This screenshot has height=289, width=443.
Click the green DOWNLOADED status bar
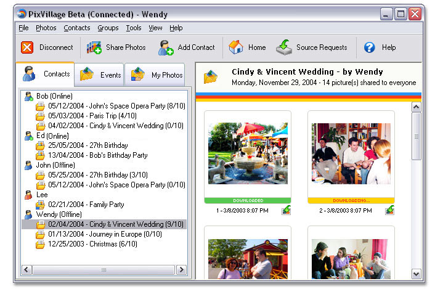tap(248, 201)
